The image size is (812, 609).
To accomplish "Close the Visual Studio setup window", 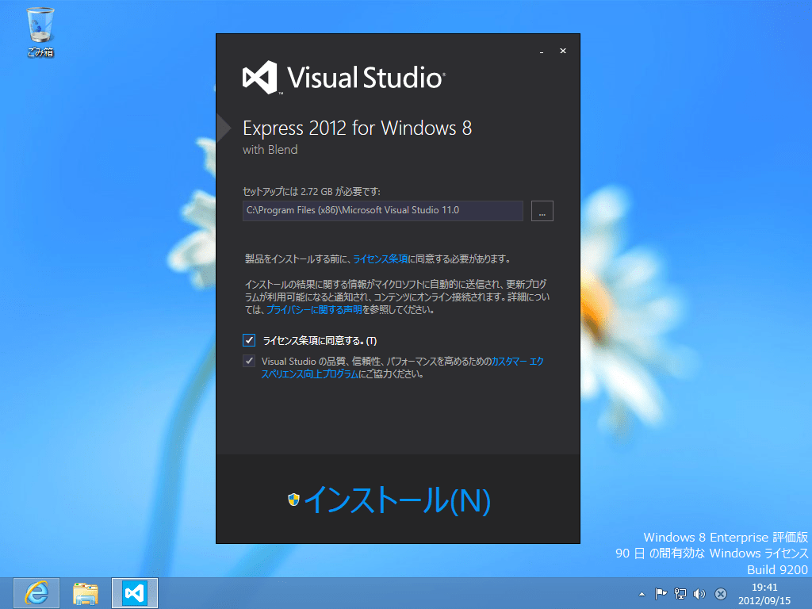I will click(563, 51).
